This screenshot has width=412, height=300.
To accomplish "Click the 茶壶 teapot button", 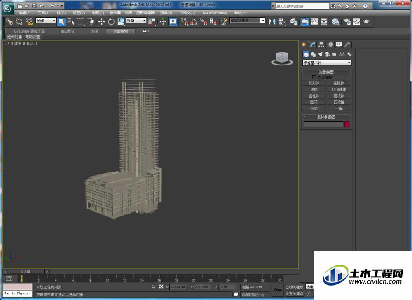I will tap(314, 108).
